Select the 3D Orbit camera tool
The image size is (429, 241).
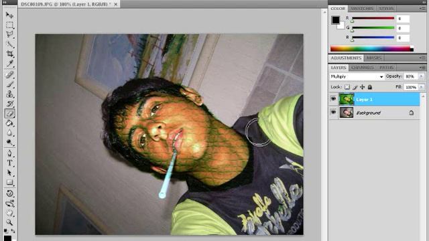tap(9, 203)
